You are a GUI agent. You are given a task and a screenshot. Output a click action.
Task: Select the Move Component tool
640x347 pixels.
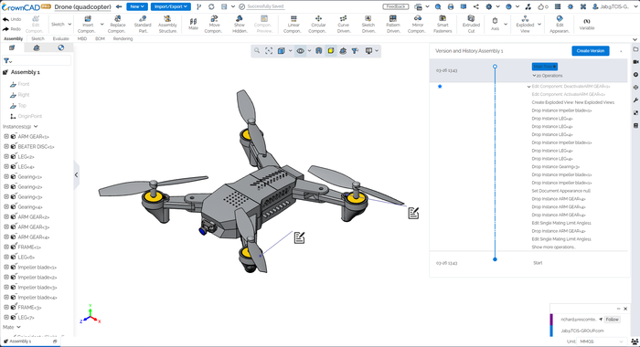point(214,25)
